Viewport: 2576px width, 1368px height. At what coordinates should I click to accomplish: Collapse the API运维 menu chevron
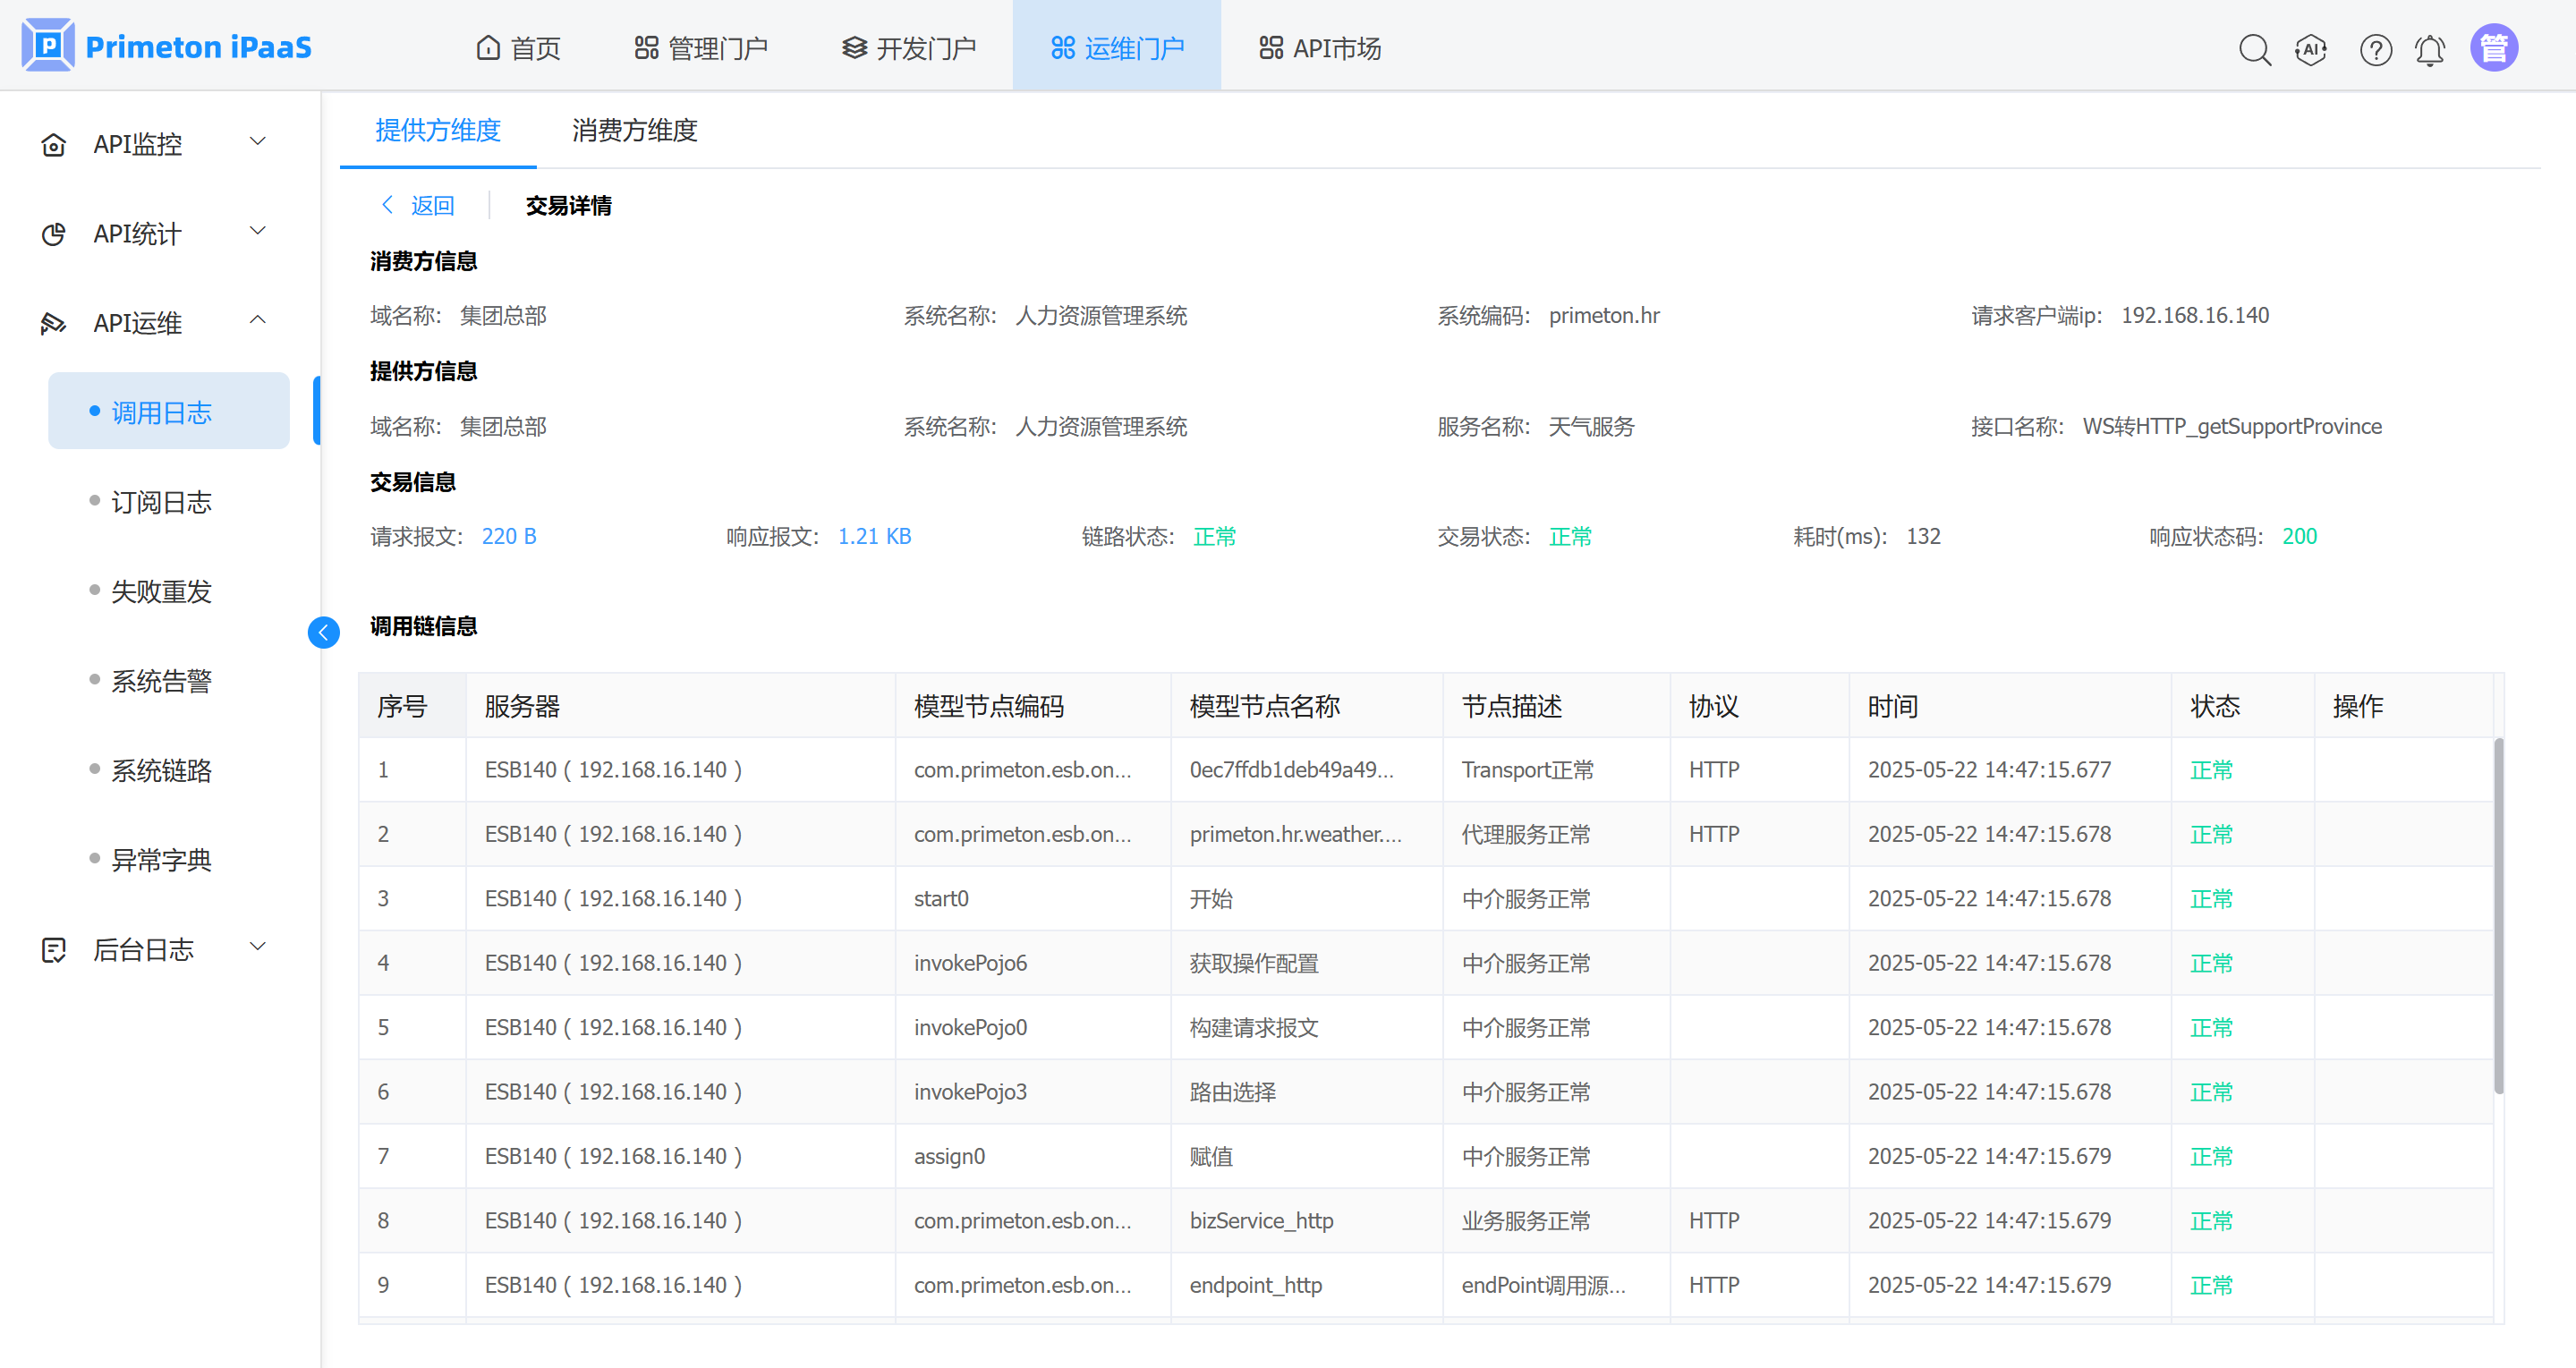tap(258, 320)
